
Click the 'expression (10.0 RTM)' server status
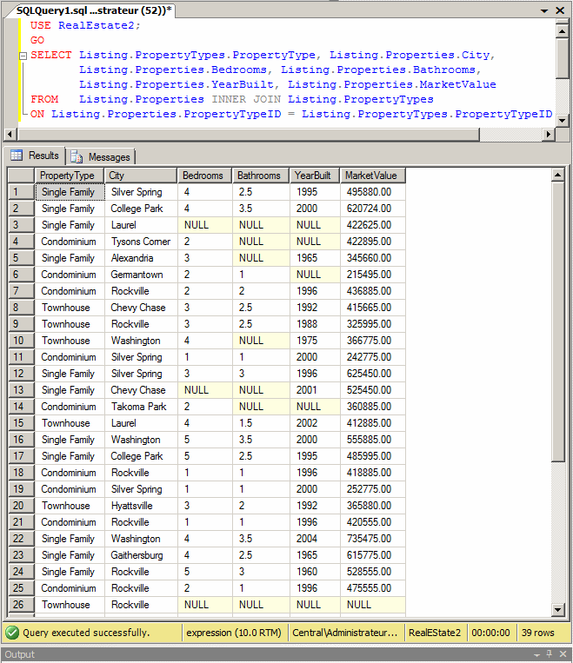pyautogui.click(x=234, y=633)
